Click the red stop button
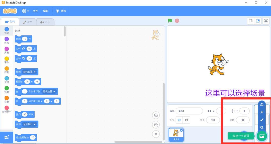 [x=177, y=21]
